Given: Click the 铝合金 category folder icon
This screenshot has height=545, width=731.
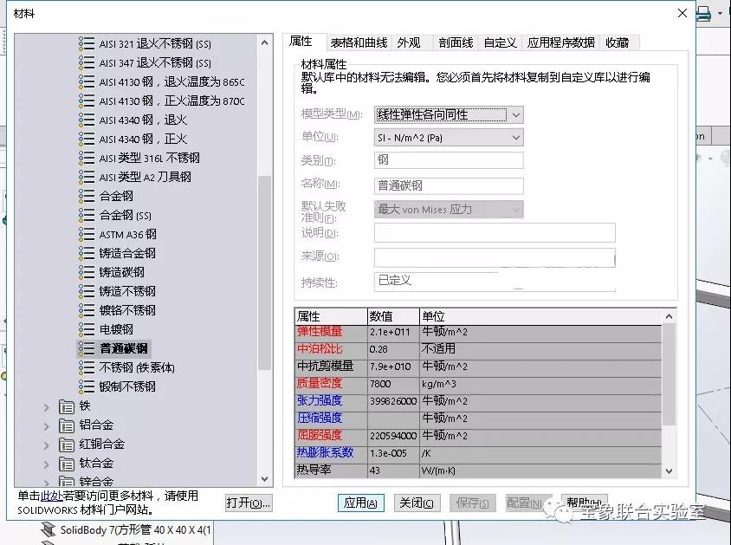Looking at the screenshot, I should (67, 425).
